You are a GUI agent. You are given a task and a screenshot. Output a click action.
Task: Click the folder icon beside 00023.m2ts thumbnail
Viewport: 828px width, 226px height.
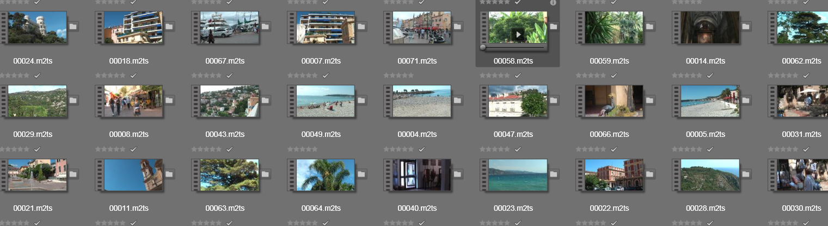point(554,174)
